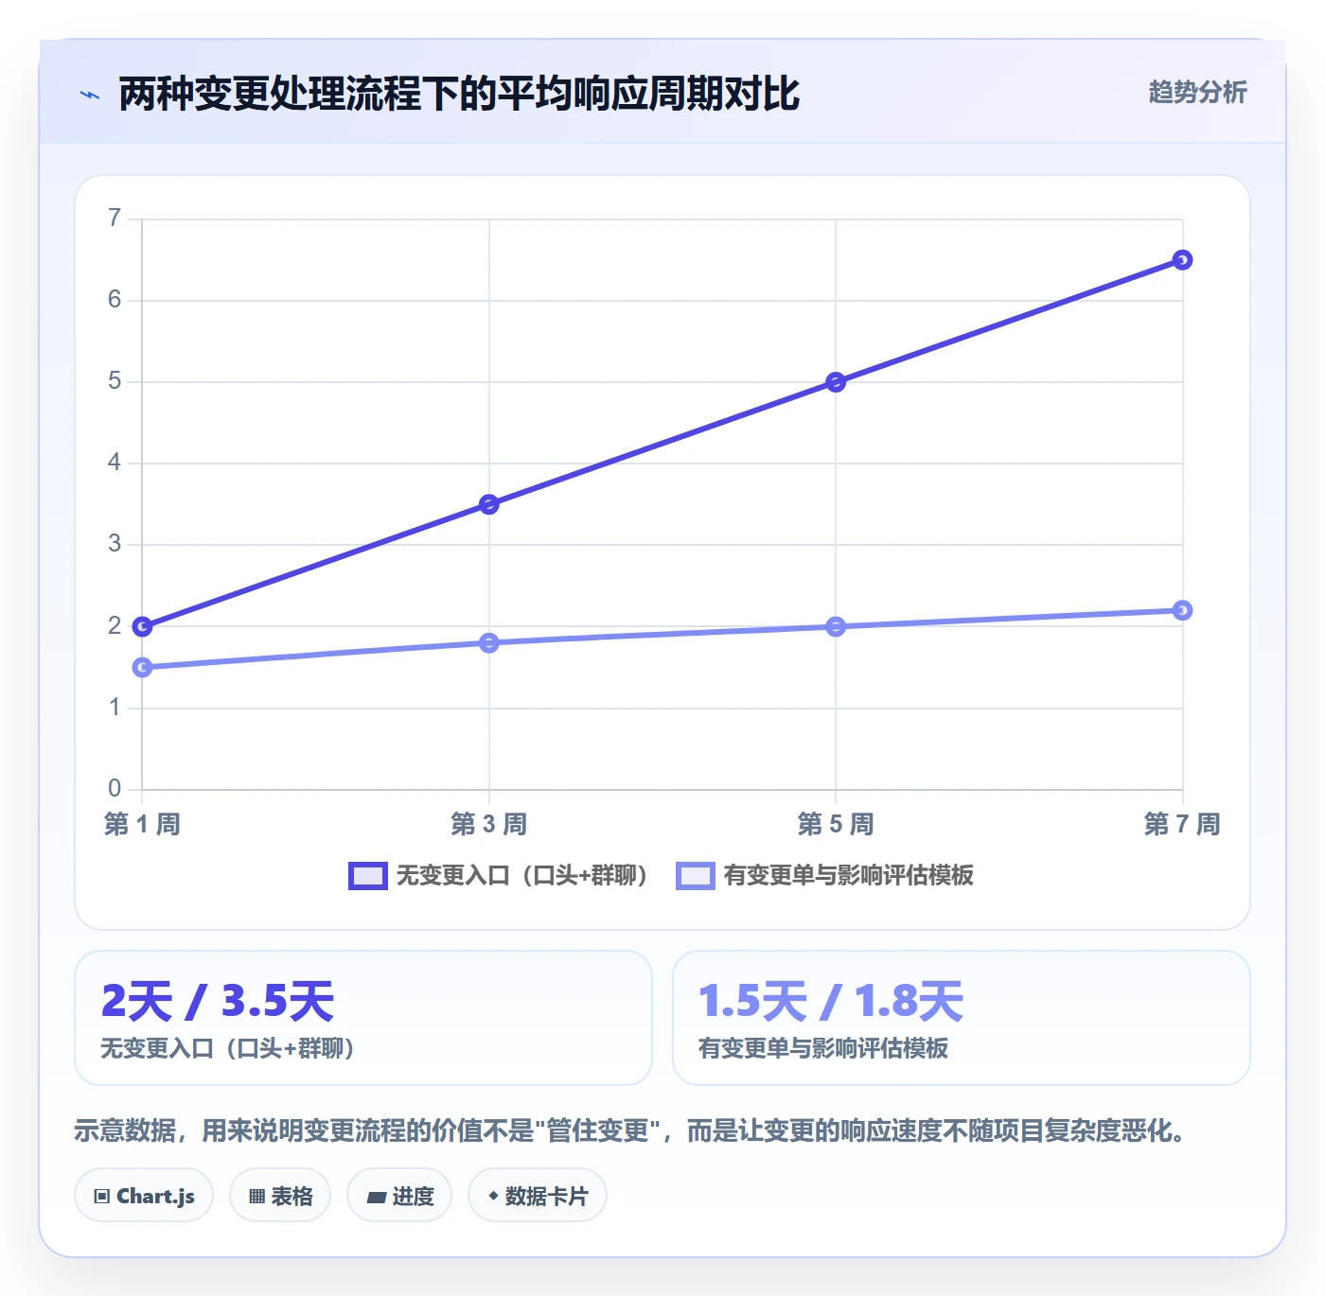The height and width of the screenshot is (1296, 1325).
Task: Open the Chart.js tag
Action: click(144, 1196)
